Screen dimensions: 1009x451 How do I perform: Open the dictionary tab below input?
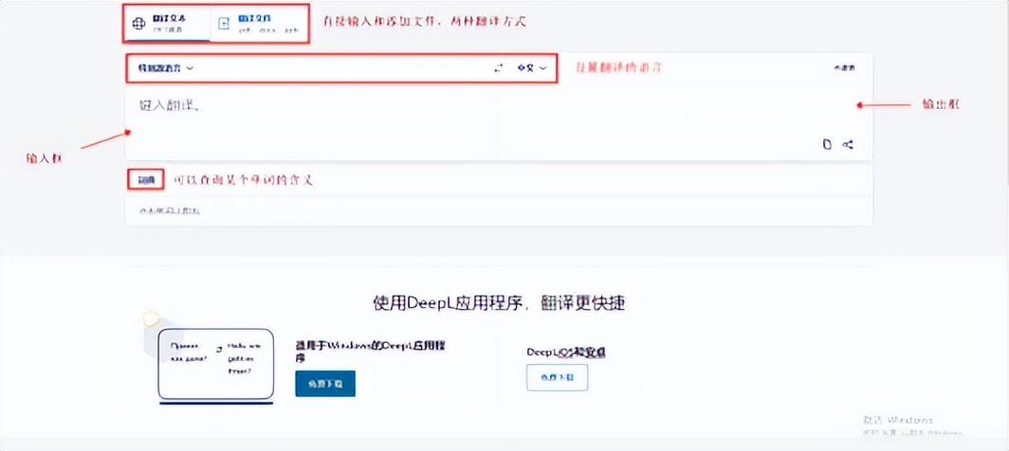pos(146,180)
